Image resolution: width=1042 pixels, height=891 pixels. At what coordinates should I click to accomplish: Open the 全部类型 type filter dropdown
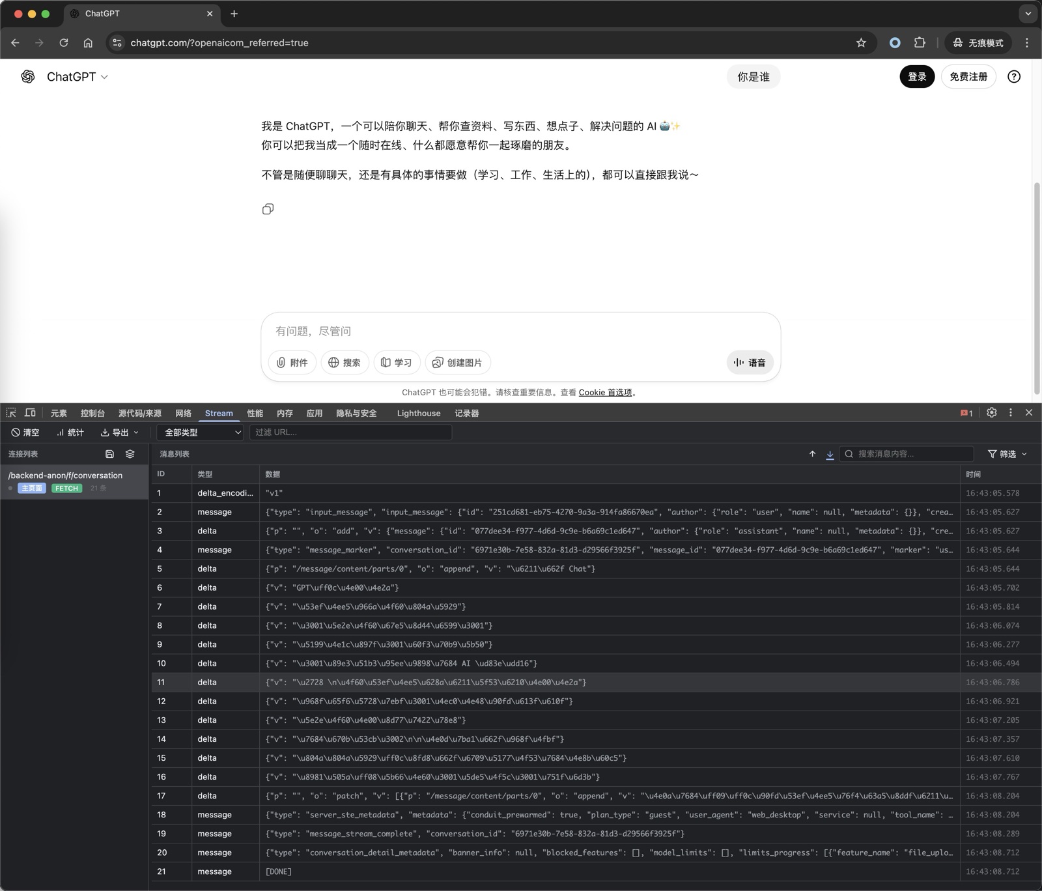200,432
